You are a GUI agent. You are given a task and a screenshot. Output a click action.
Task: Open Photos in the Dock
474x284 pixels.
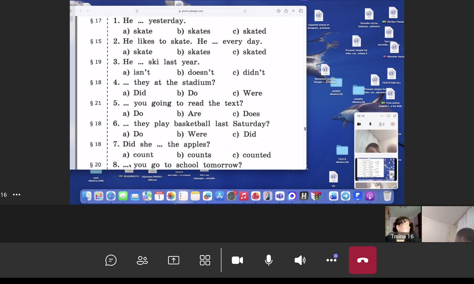click(x=171, y=196)
